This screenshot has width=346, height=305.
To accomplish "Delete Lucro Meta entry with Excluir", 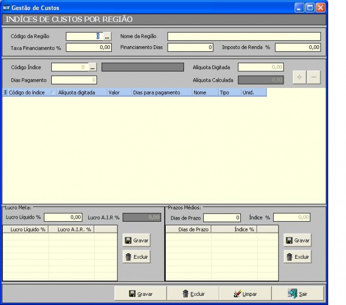I will click(x=136, y=257).
